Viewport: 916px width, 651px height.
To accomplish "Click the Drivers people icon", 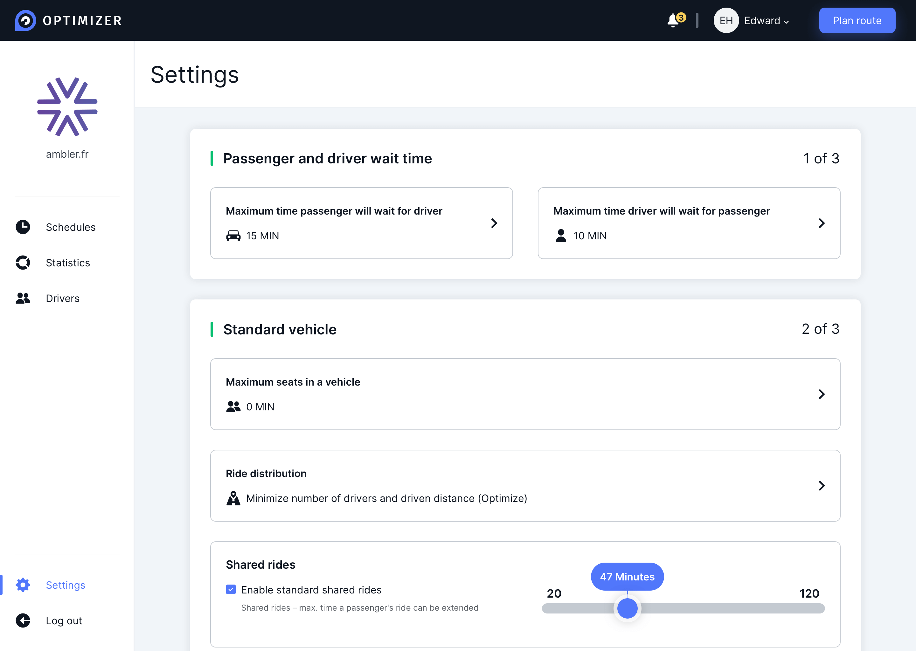I will coord(23,298).
